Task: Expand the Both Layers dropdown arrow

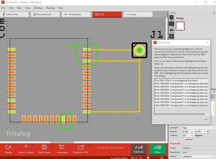Action: click(x=52, y=145)
